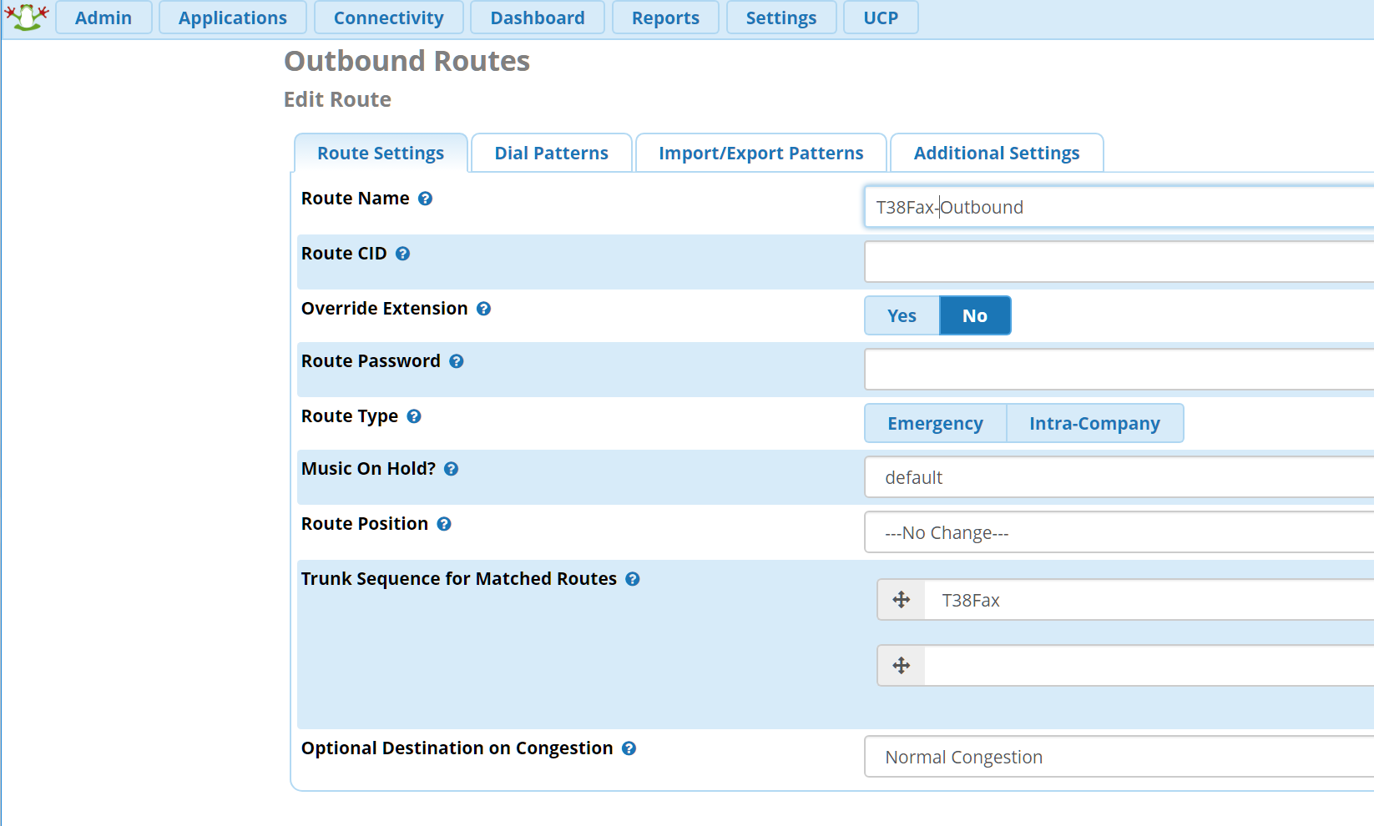1374x826 pixels.
Task: Set Override Extension to Yes
Action: pyautogui.click(x=902, y=316)
